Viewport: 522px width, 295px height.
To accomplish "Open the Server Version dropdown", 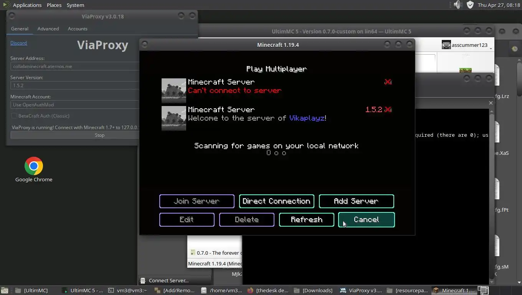I will pos(75,85).
